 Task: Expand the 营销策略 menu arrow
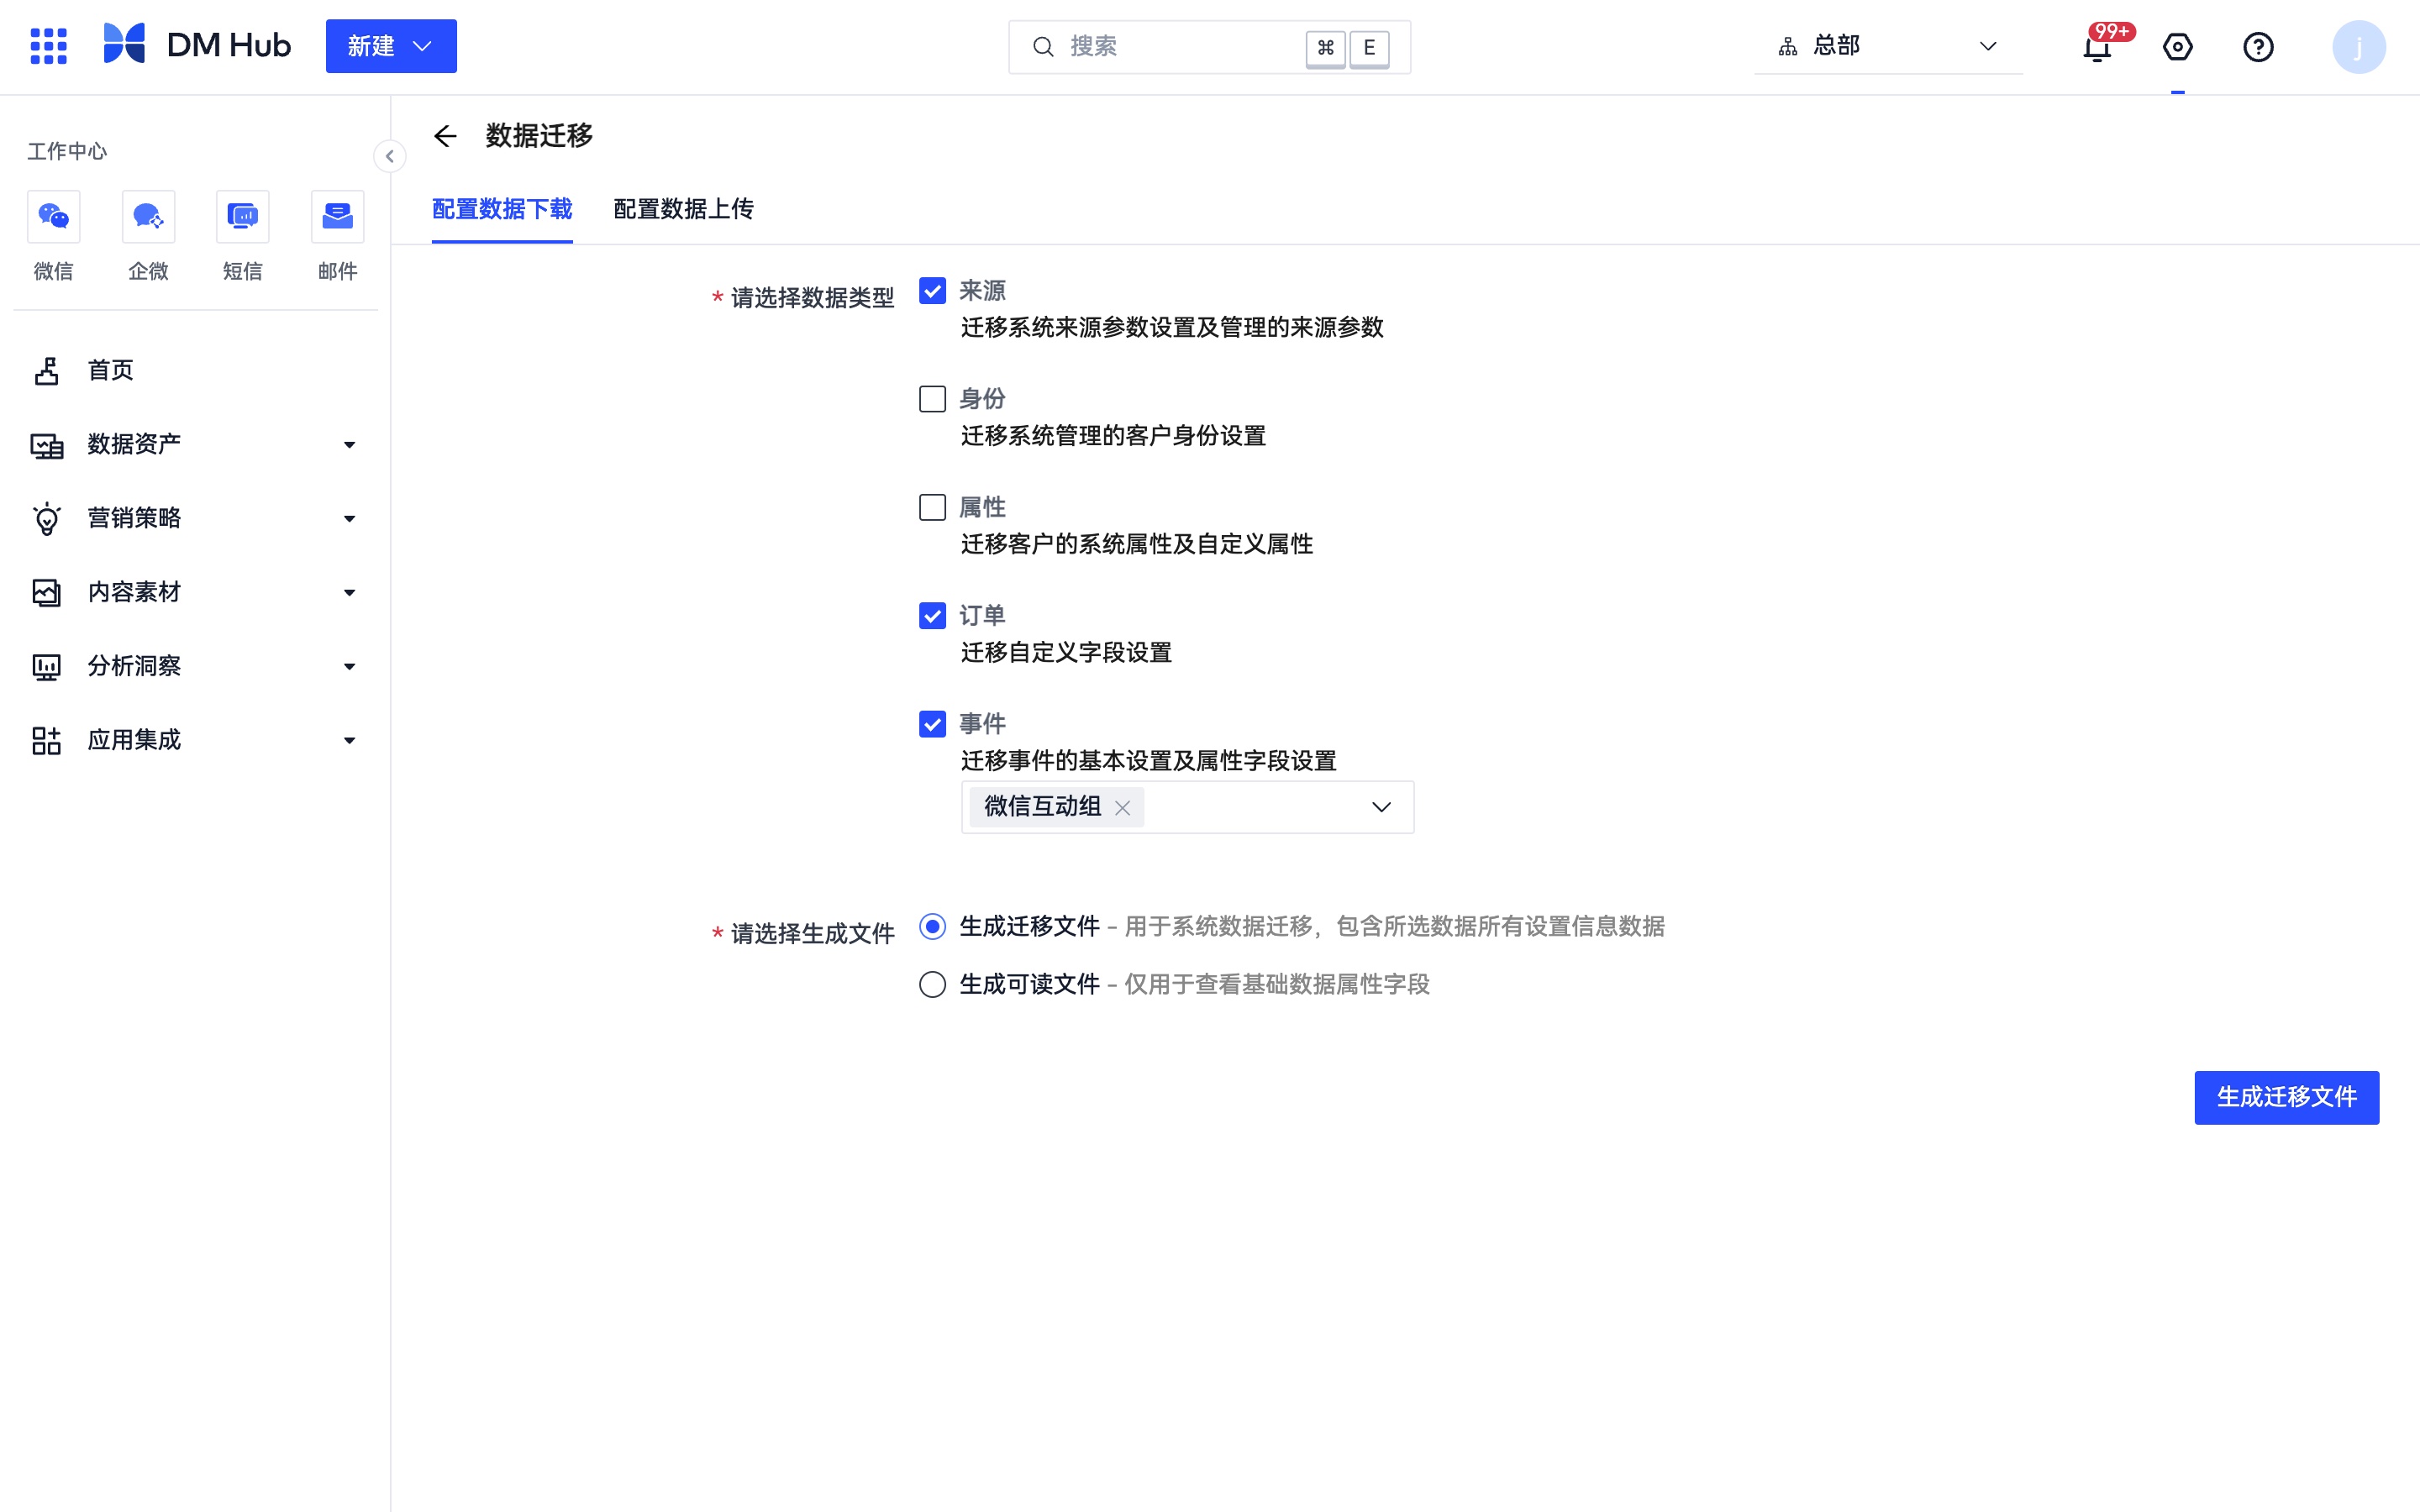click(x=349, y=519)
